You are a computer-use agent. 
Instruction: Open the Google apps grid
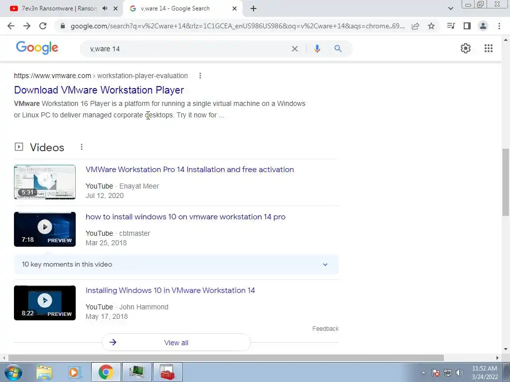point(489,48)
